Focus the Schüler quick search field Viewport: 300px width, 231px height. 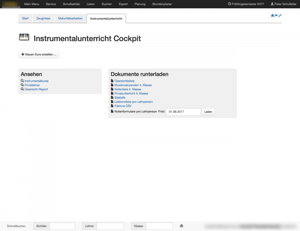click(62, 226)
